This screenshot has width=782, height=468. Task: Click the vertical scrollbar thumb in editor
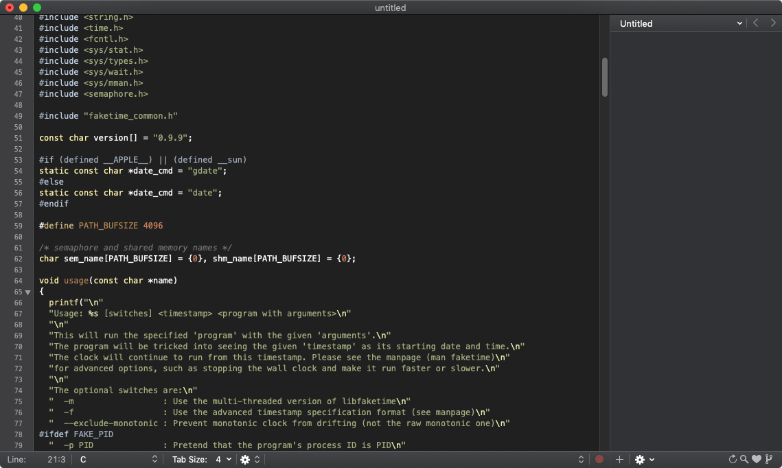pos(605,77)
